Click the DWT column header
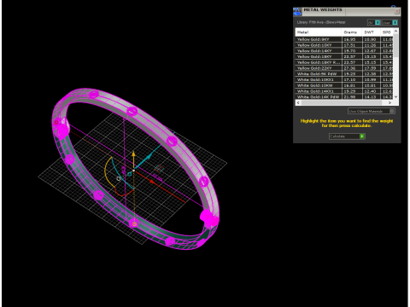Image resolution: width=410 pixels, height=307 pixels. [x=372, y=32]
